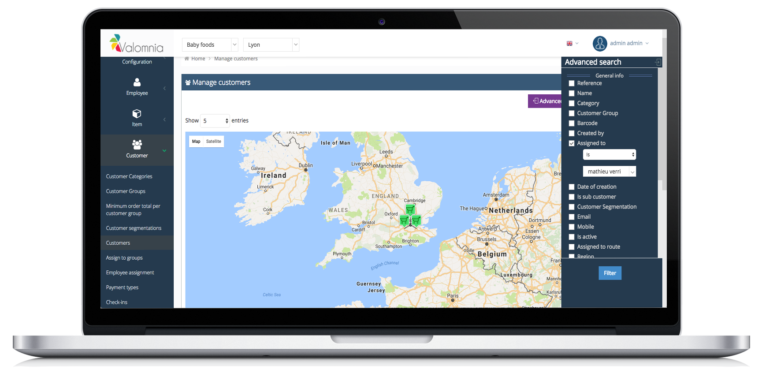Screen dimensions: 762x377
Task: Click the admin user avatar icon
Action: click(600, 44)
